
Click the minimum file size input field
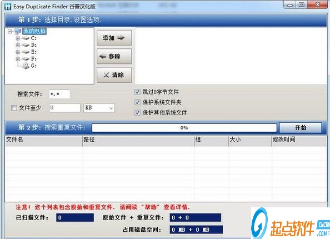[x=65, y=108]
